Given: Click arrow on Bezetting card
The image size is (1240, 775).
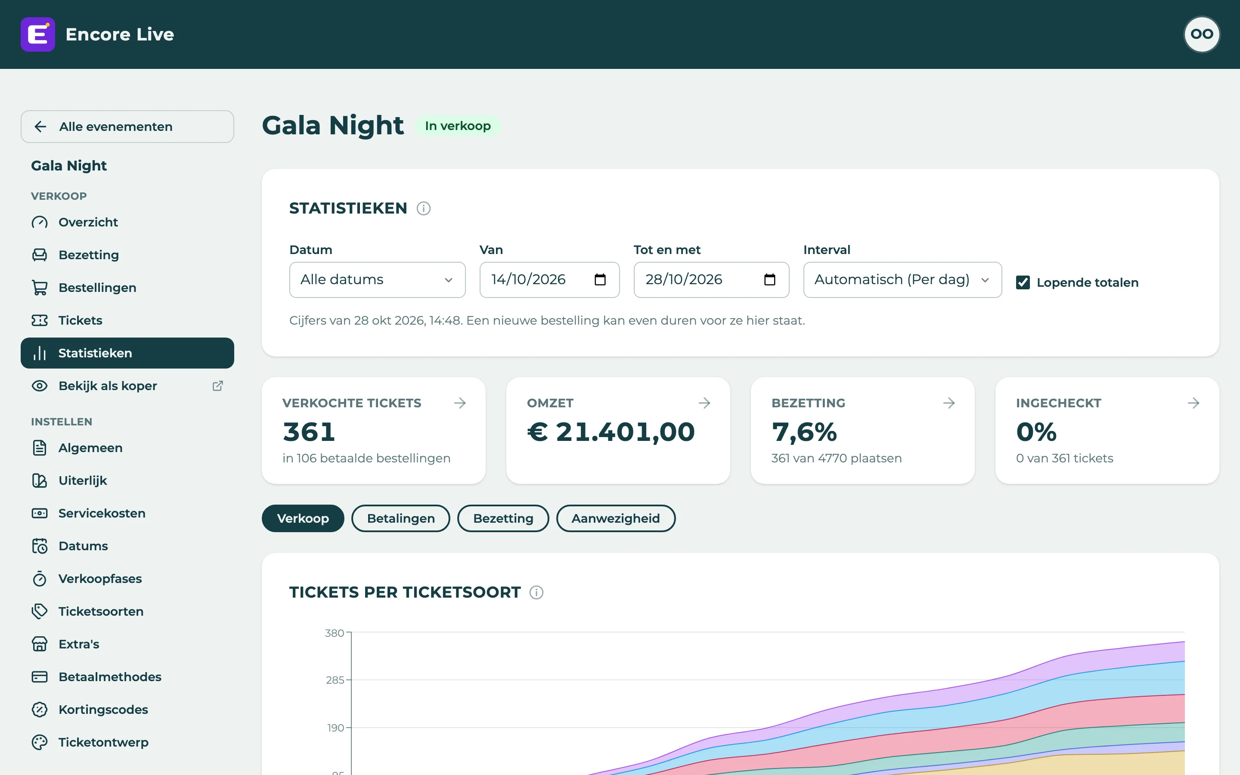Looking at the screenshot, I should [x=949, y=403].
